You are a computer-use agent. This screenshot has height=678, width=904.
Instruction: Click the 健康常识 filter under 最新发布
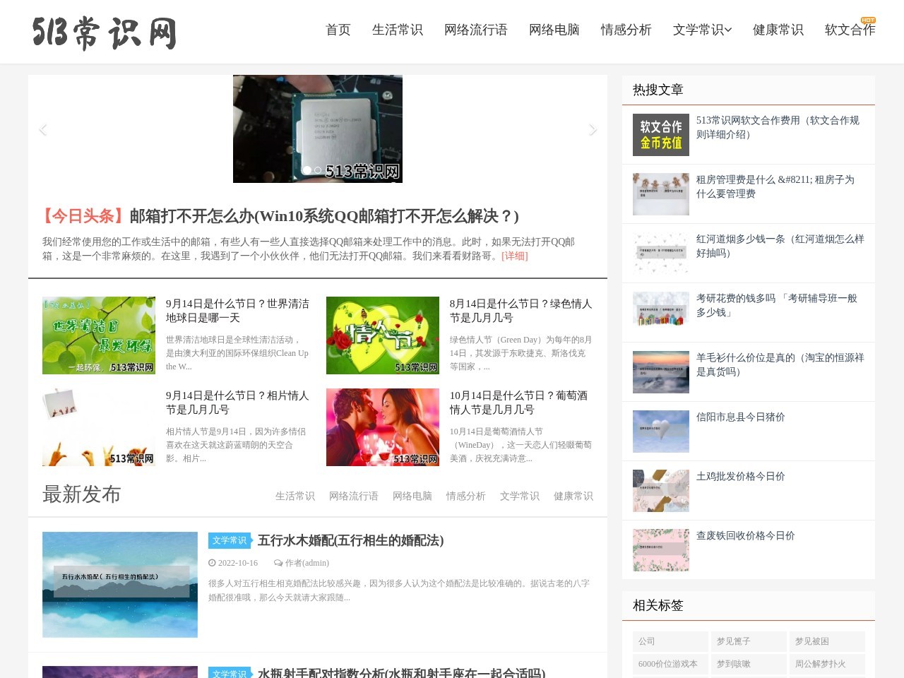(573, 496)
